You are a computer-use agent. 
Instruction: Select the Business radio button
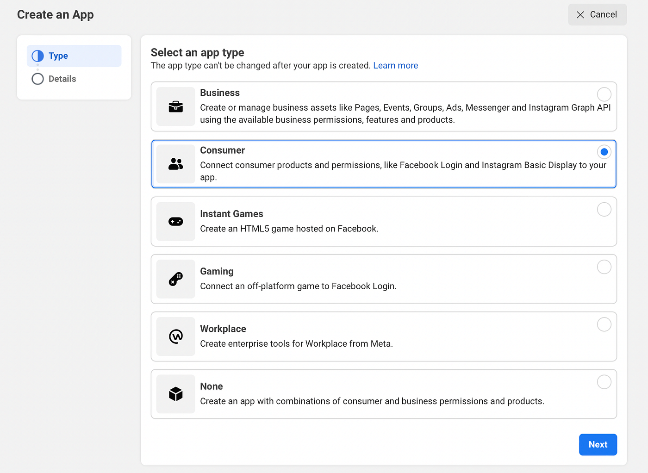(604, 94)
